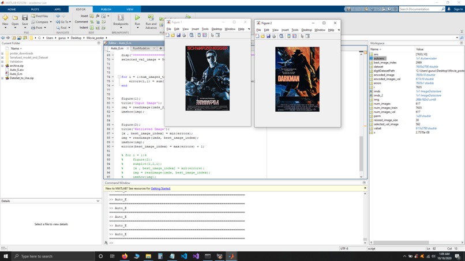Switch to the VIEW ribbon tab
The image size is (465, 261).
130,9
